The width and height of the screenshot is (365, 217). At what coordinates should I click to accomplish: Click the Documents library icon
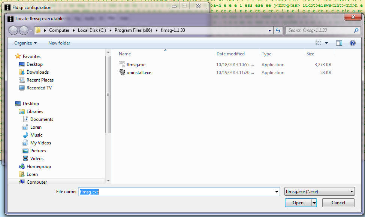(x=25, y=119)
